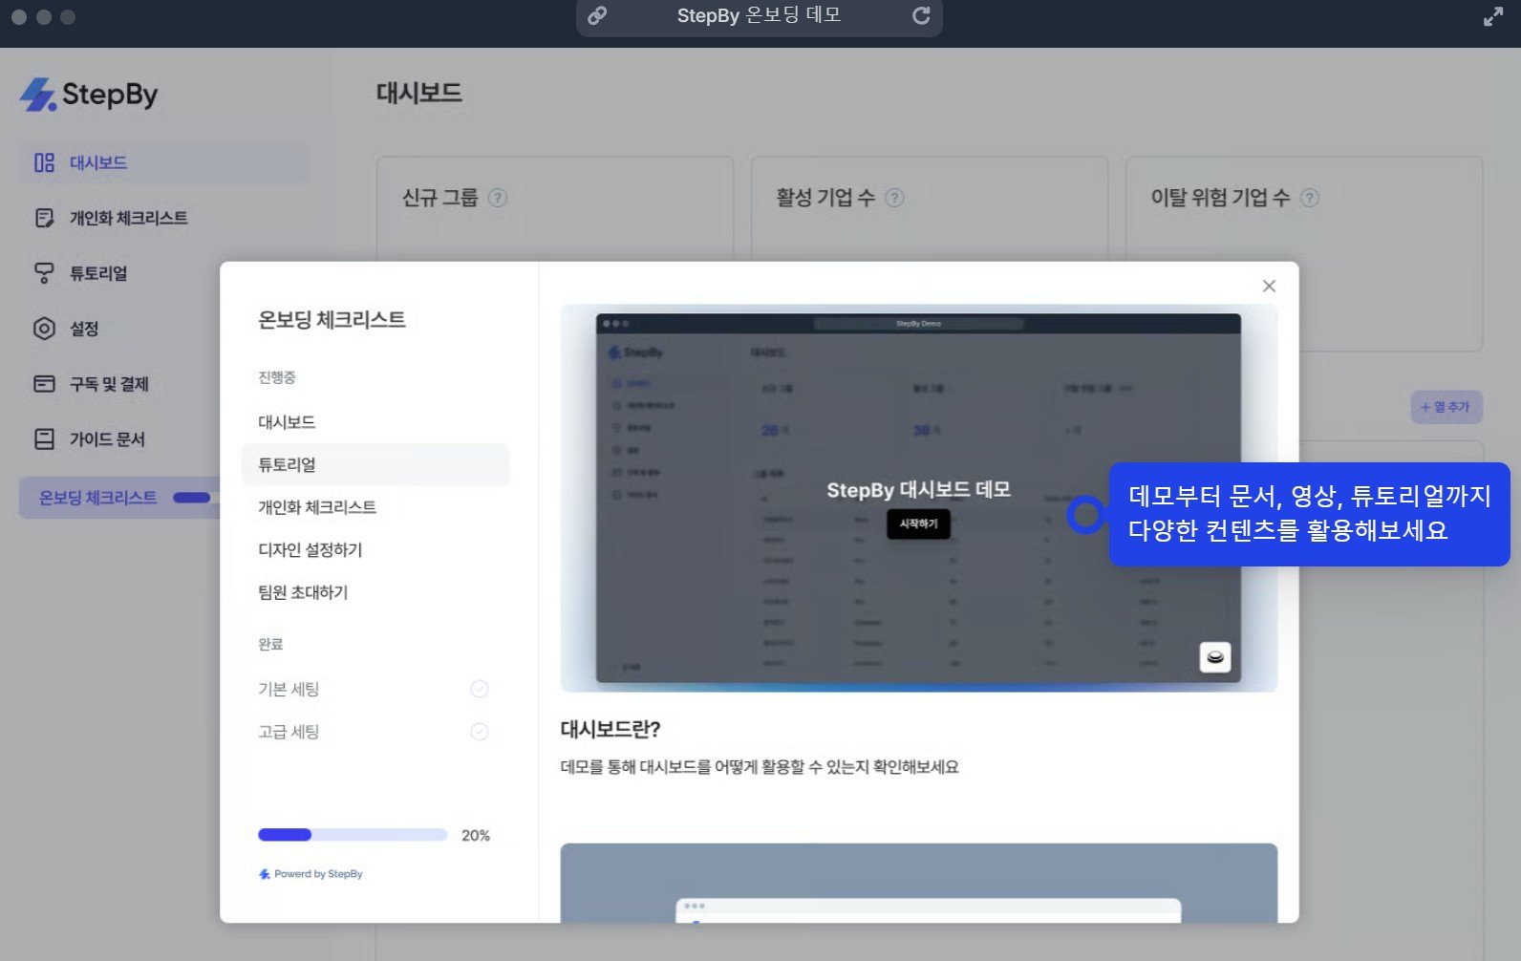Viewport: 1521px width, 961px height.
Task: Click the fullscreen expand arrows icon
Action: coord(1492,17)
